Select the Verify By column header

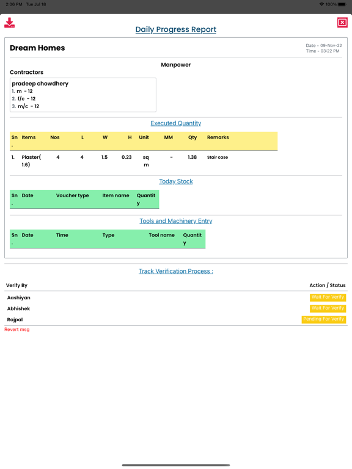tap(16, 285)
